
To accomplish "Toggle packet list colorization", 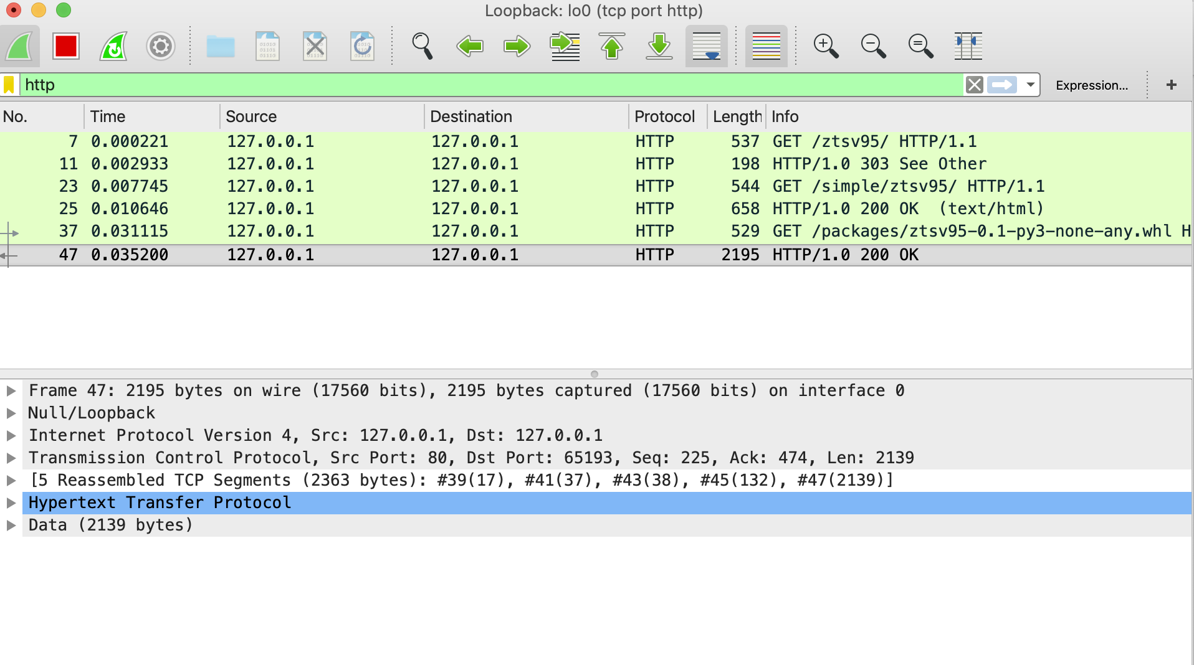I will pos(766,46).
